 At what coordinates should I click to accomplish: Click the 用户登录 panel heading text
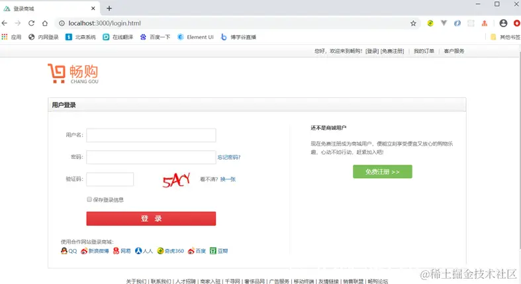[64, 105]
